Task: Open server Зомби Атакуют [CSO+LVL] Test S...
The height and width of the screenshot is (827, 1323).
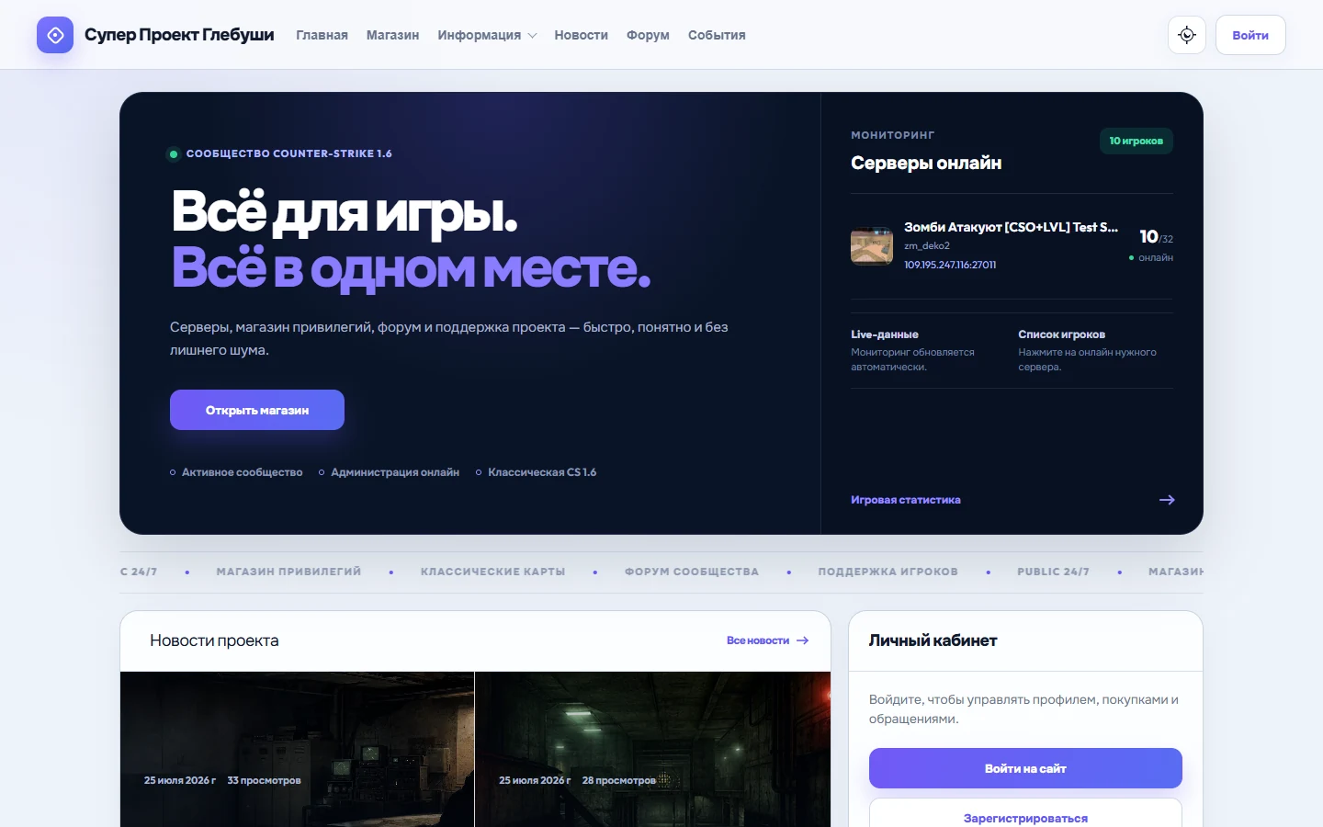Action: [x=1011, y=227]
